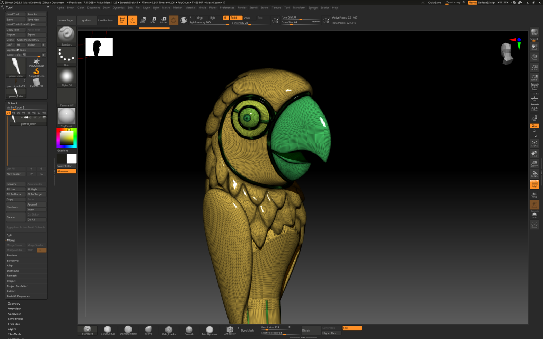
Task: Toggle visibility of the parrot_color subtool
Action: pyautogui.click(x=44, y=117)
